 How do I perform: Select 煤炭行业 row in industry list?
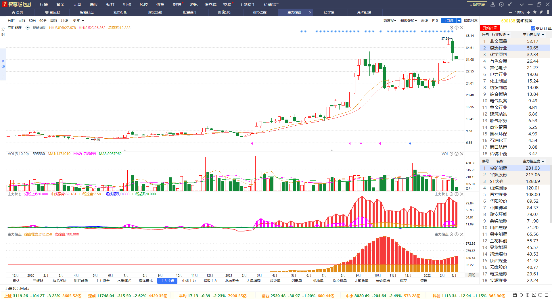pos(515,48)
